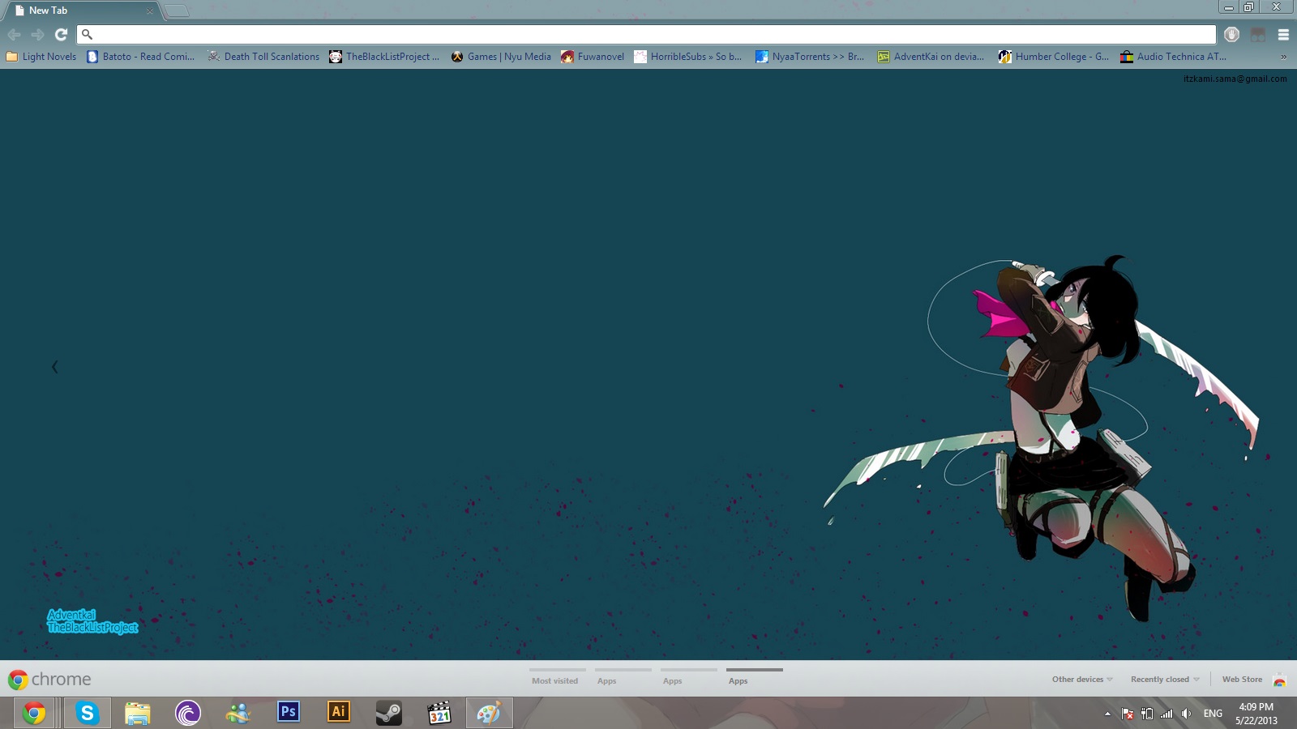Open the Paint taskbar icon
The width and height of the screenshot is (1297, 729).
[x=489, y=713]
